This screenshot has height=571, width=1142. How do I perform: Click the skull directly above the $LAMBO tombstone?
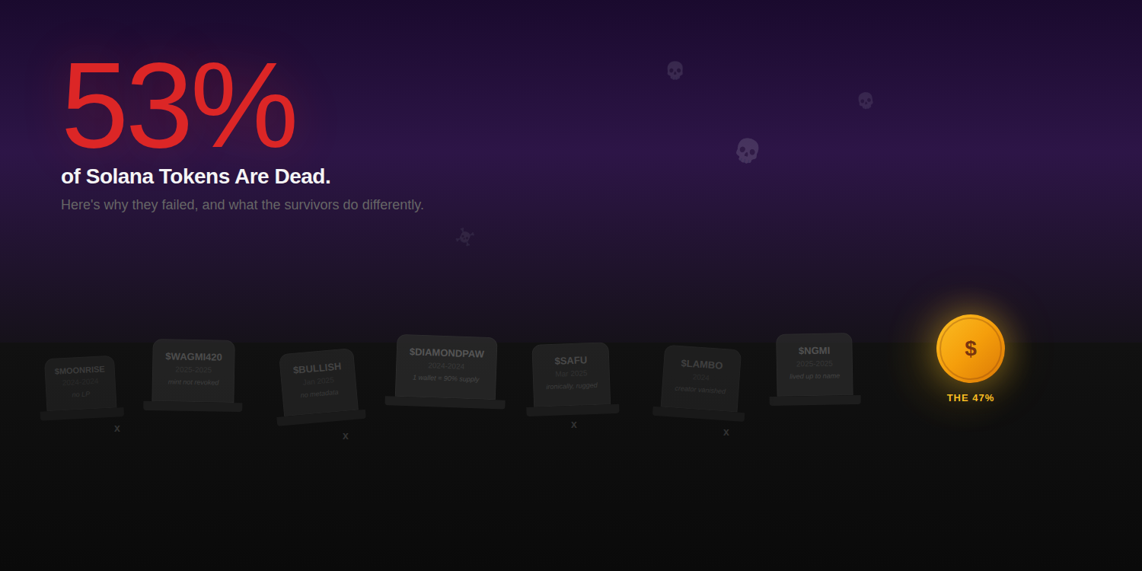pyautogui.click(x=675, y=71)
